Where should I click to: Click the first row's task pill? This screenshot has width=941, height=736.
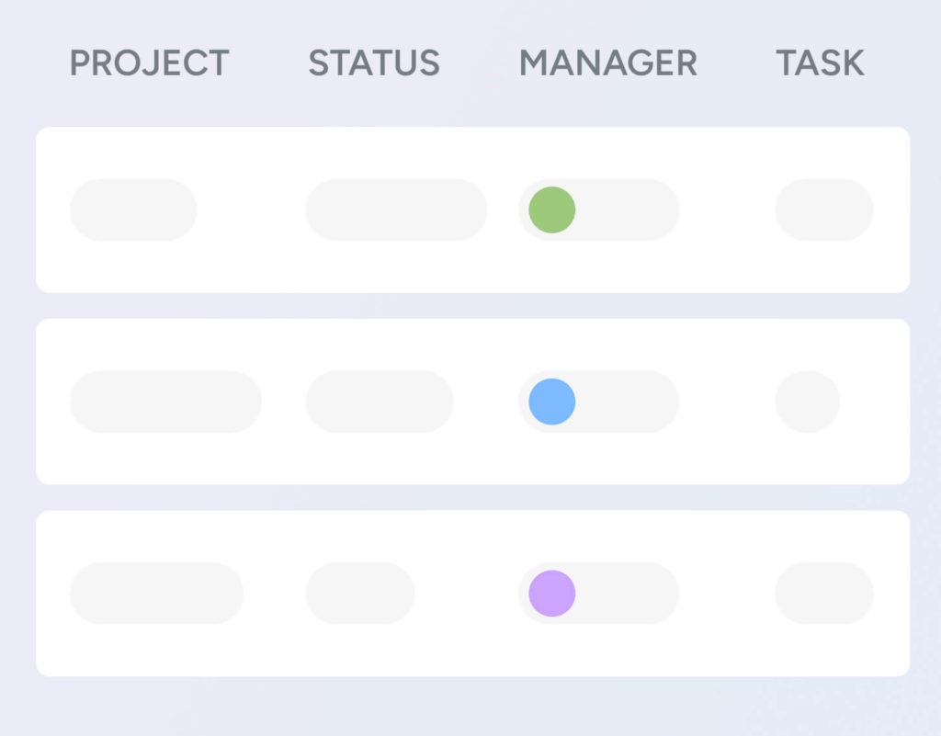click(x=824, y=209)
